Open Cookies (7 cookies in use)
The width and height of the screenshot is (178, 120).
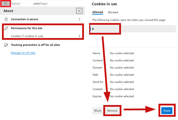pyautogui.click(x=27, y=36)
